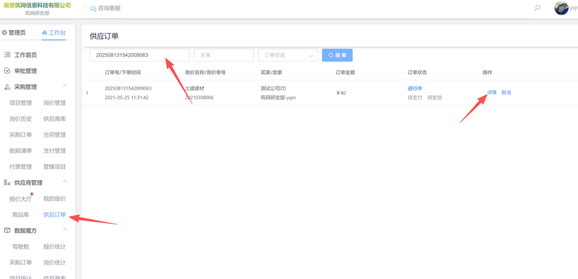Click the 咨询客服 chat icon
Viewport: 578px width, 279px height.
93,9
